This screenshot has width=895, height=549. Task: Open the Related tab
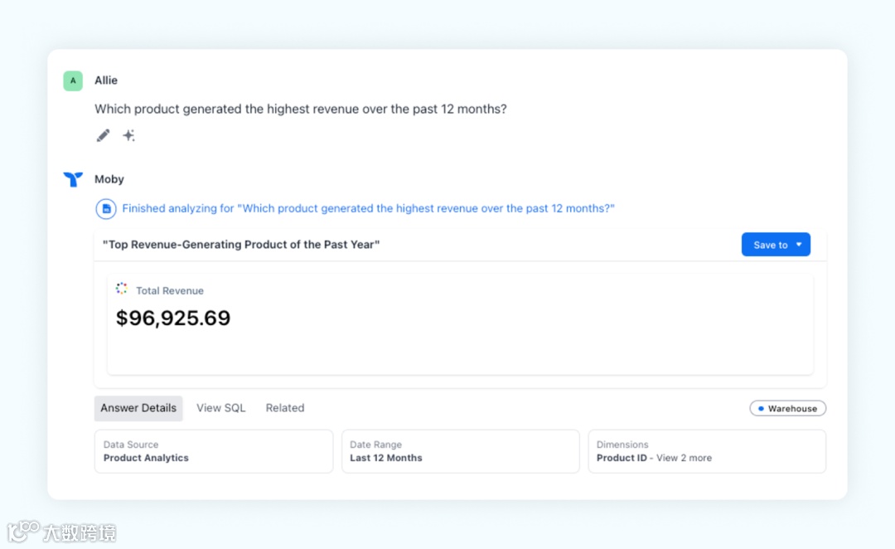tap(285, 408)
